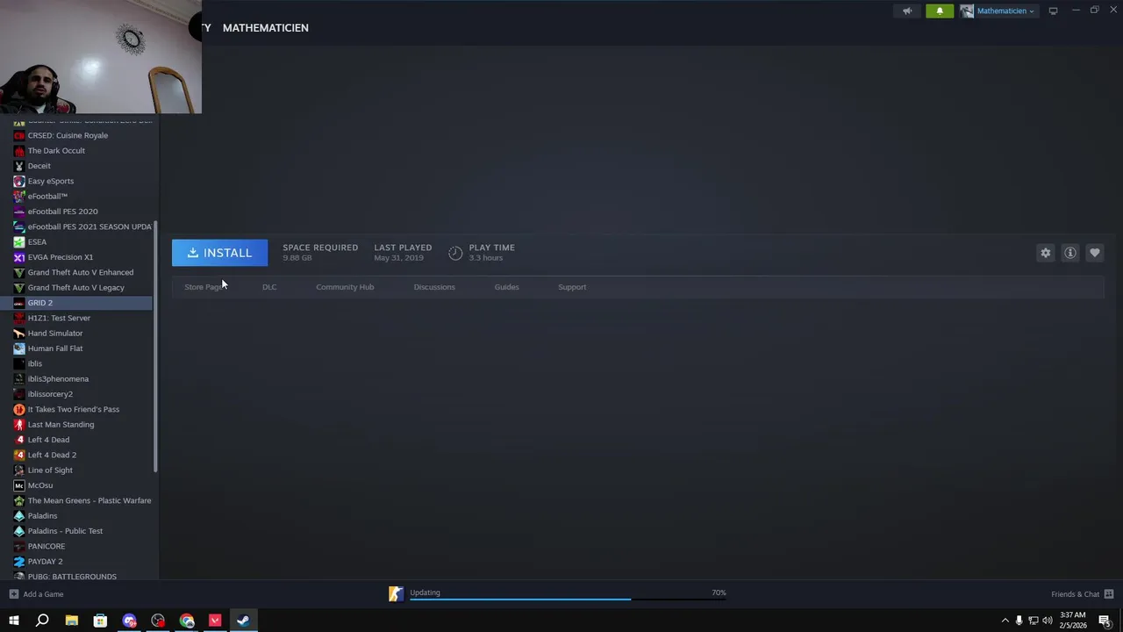Show GRID 2 game info icon
The height and width of the screenshot is (632, 1123).
pos(1070,253)
